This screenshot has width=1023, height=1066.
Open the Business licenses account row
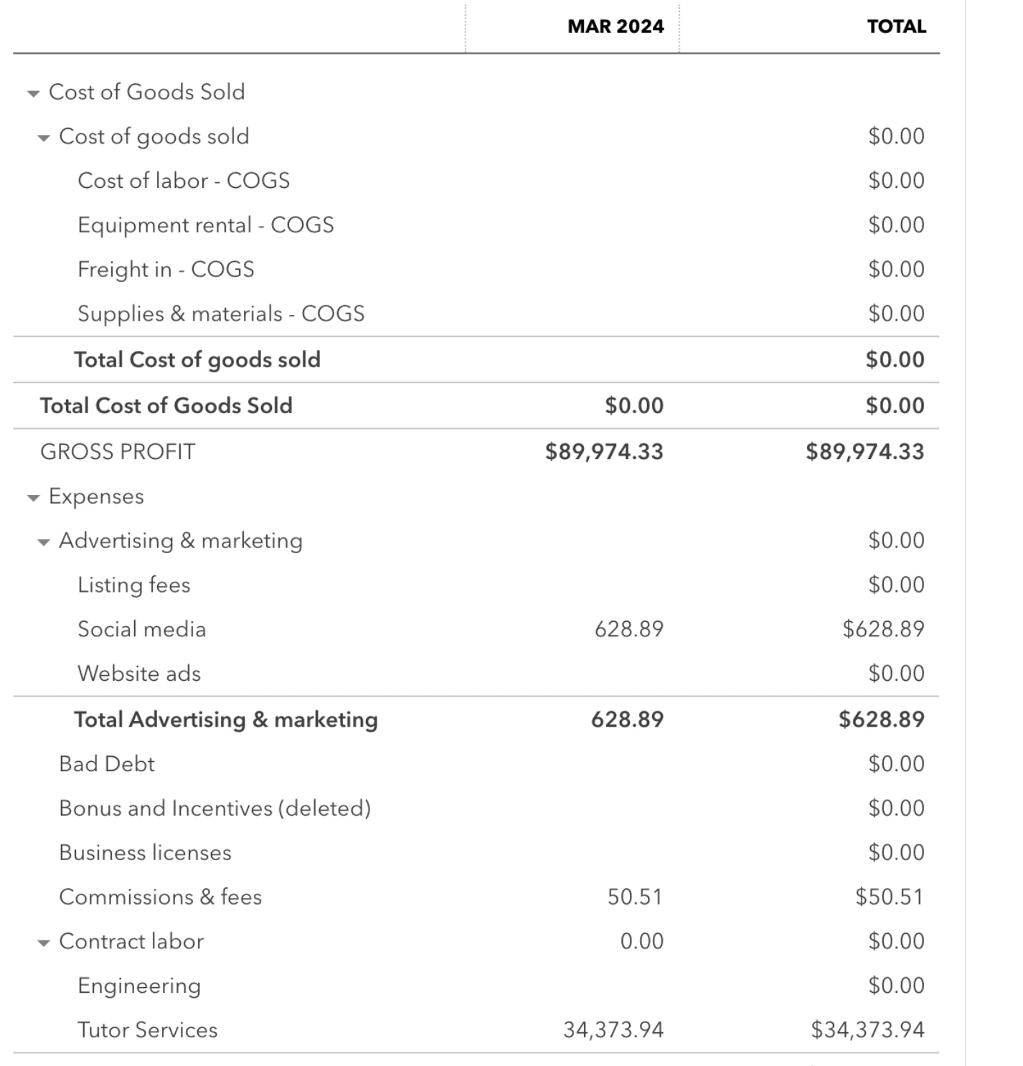click(476, 853)
